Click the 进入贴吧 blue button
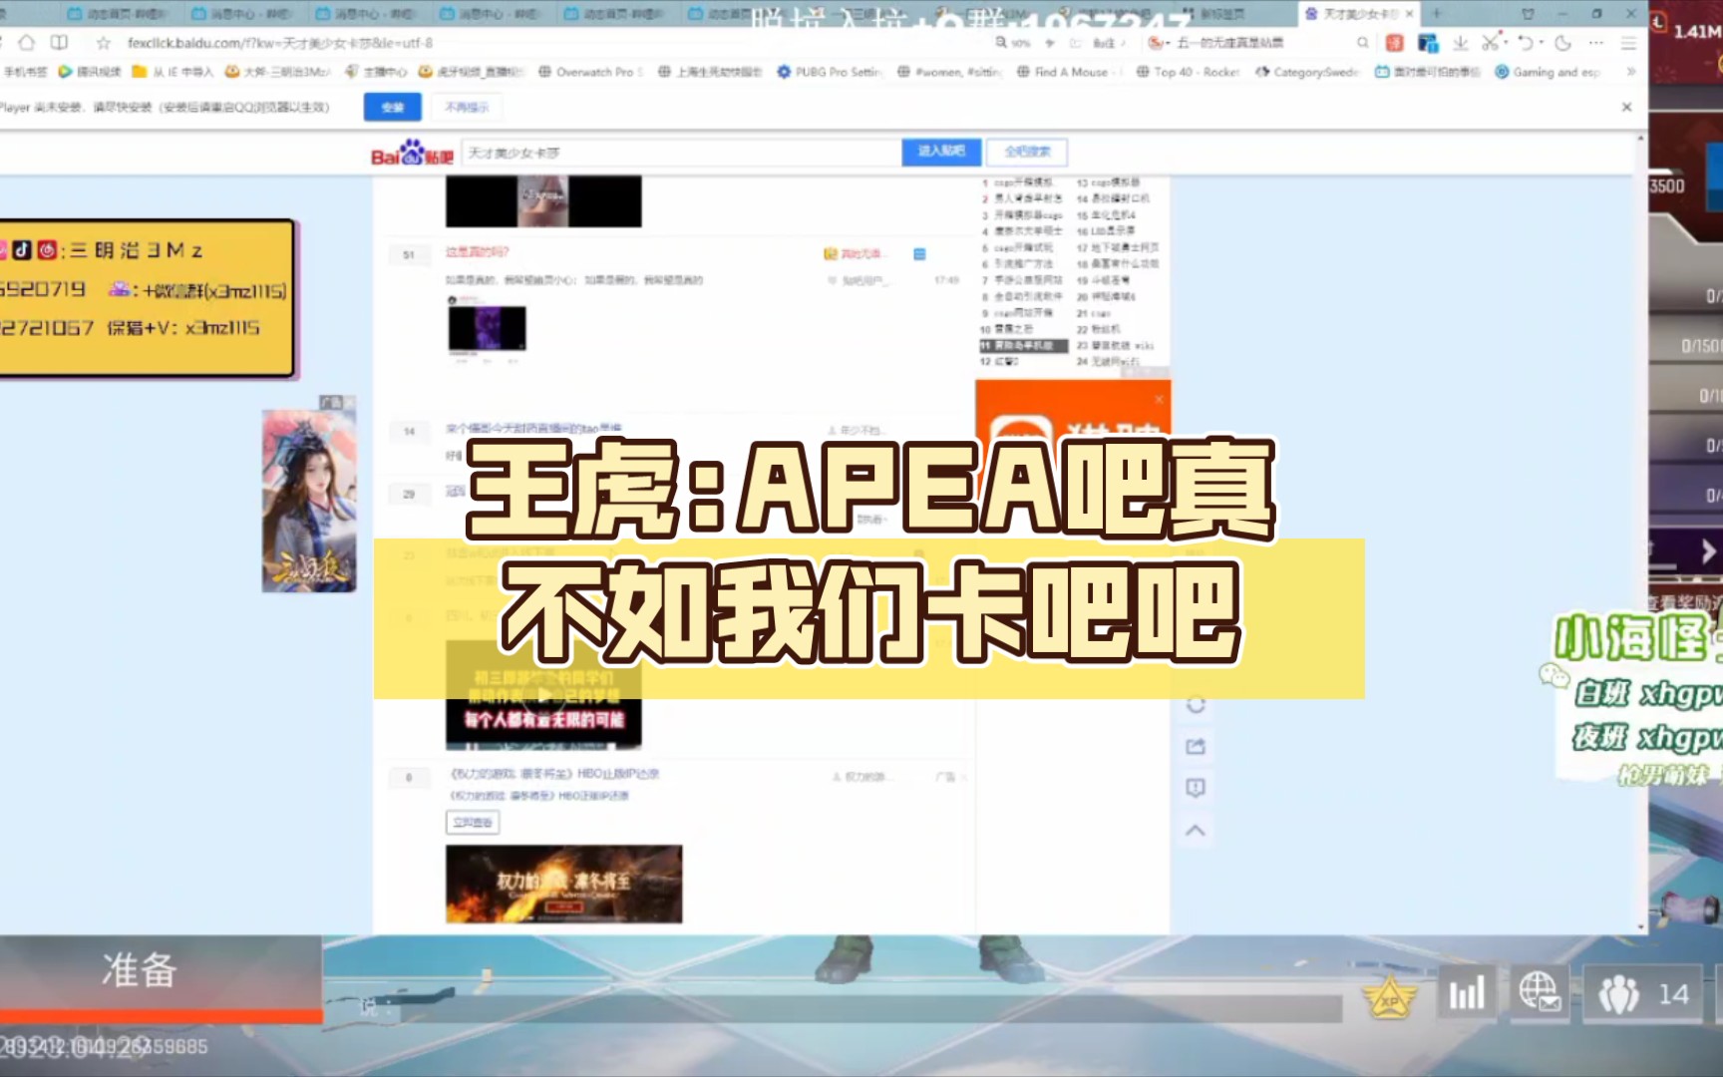Screen dimensions: 1723x1077 coord(941,152)
